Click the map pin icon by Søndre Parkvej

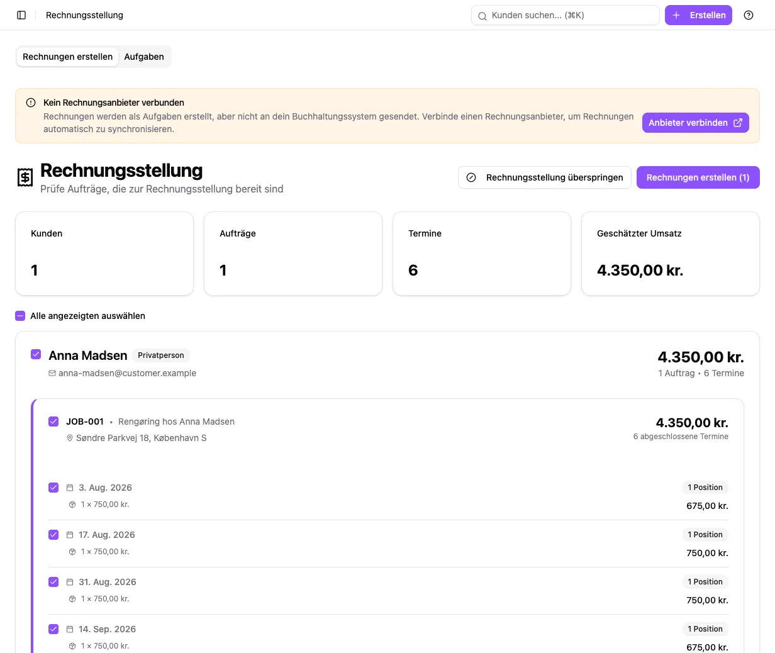[70, 438]
